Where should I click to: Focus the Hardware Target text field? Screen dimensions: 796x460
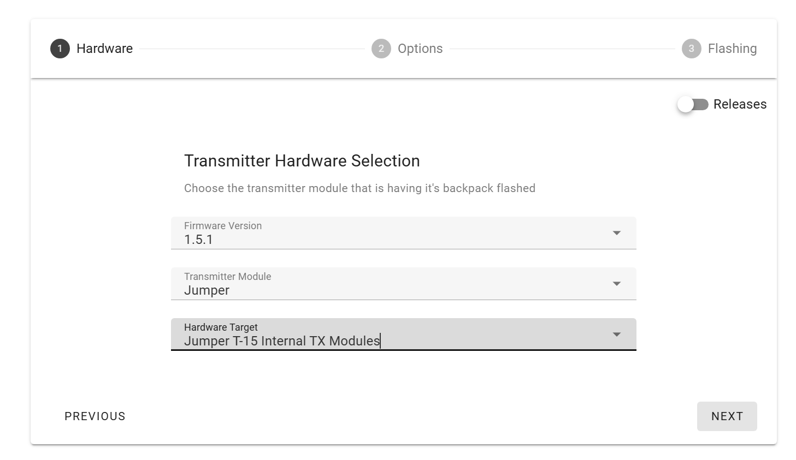click(404, 334)
